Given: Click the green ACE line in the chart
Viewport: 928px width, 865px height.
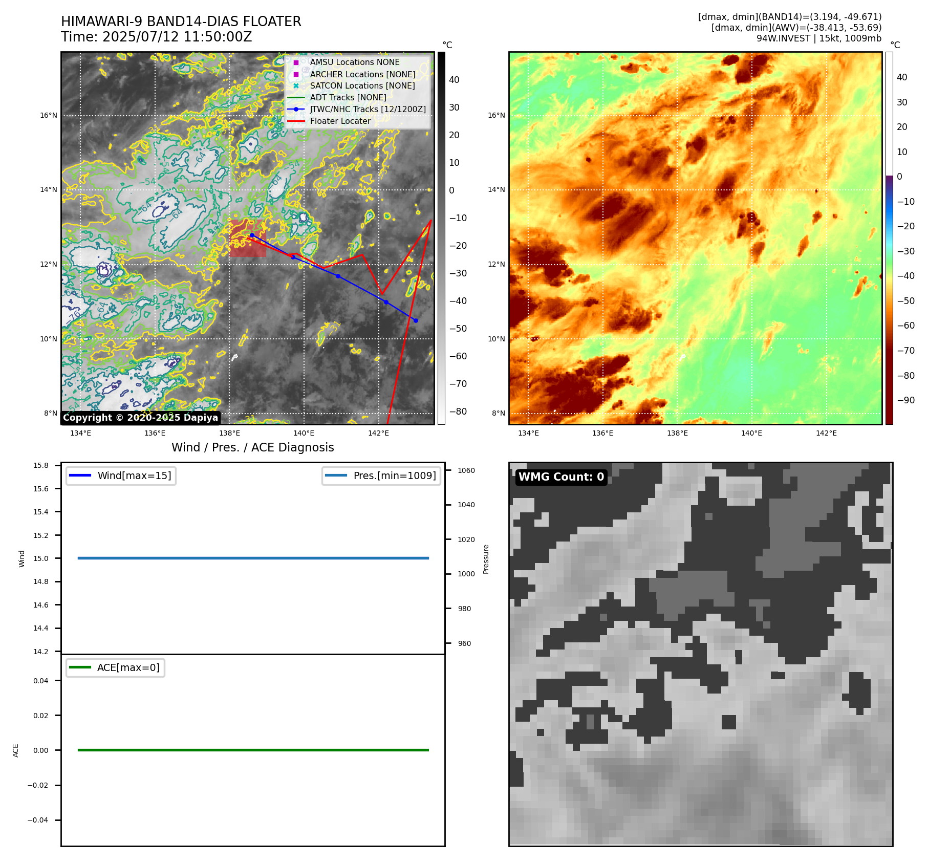Looking at the screenshot, I should pos(253,750).
